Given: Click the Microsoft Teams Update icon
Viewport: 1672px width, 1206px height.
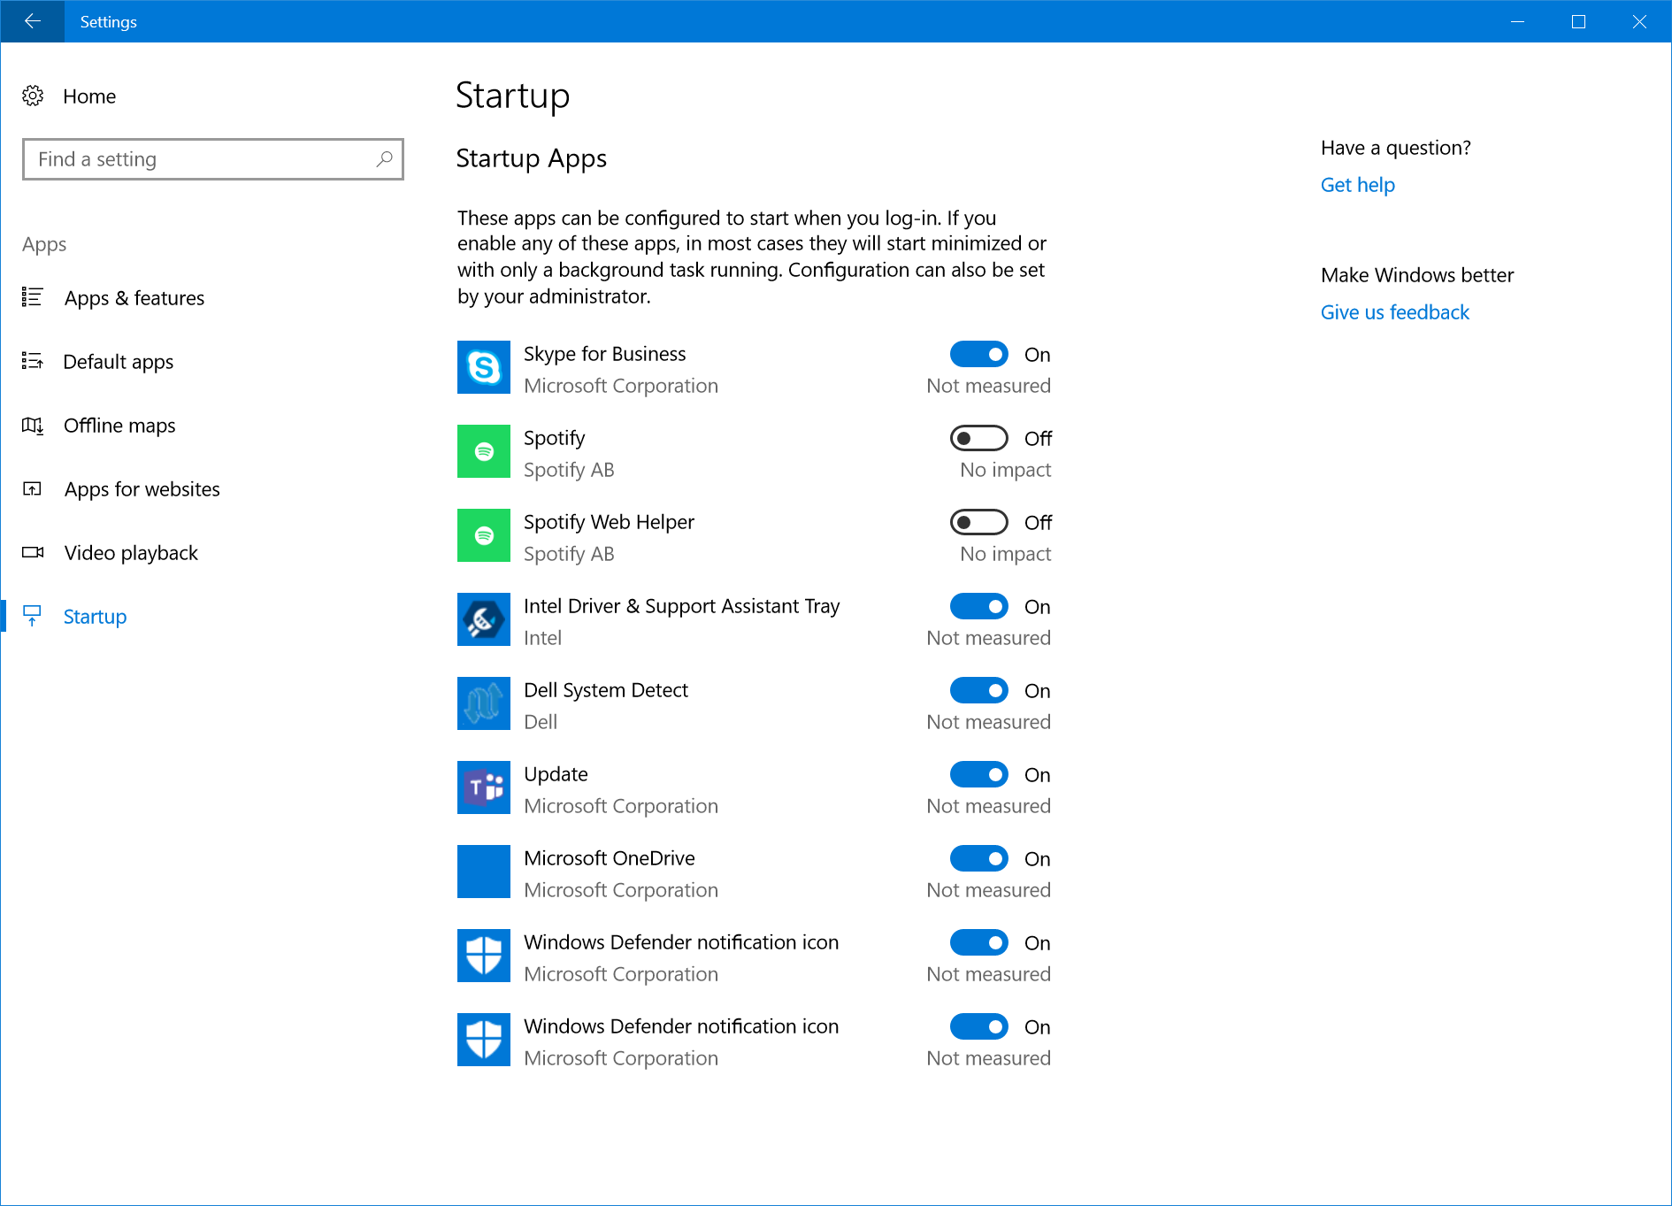Looking at the screenshot, I should (x=484, y=787).
